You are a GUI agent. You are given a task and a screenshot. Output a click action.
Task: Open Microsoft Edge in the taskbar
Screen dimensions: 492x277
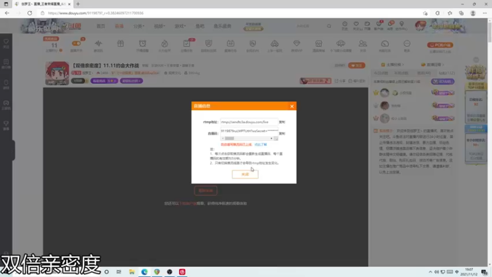pos(144,272)
